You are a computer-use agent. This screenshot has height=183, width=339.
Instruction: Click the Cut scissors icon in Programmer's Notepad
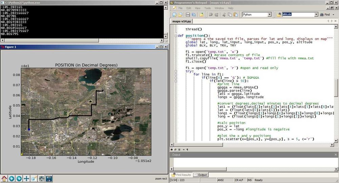[x=224, y=15]
